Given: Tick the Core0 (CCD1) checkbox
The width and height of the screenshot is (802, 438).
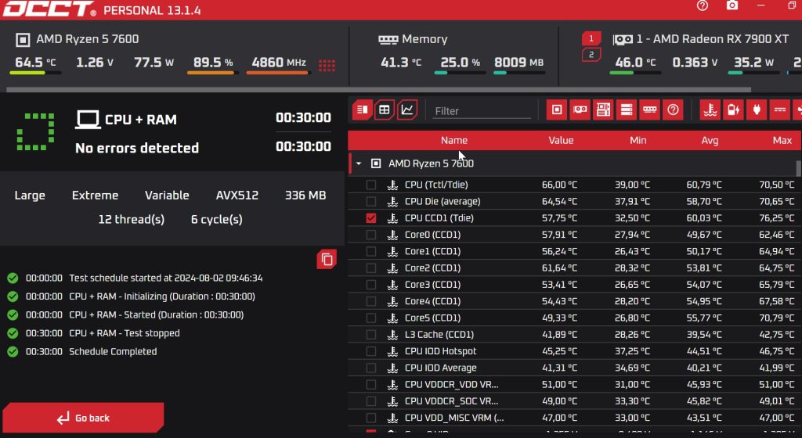Looking at the screenshot, I should (370, 235).
